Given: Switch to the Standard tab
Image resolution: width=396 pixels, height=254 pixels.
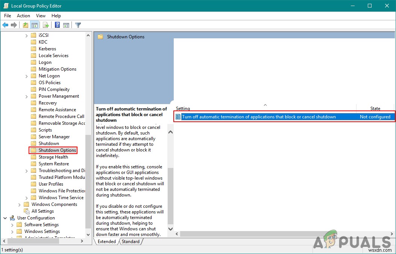Looking at the screenshot, I should (130, 241).
